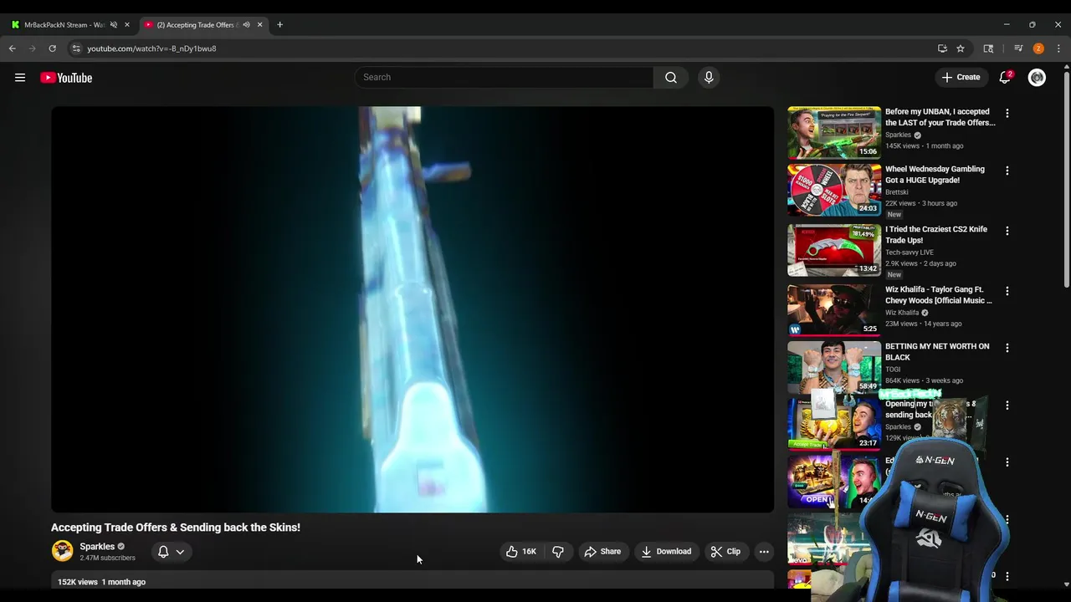The height and width of the screenshot is (602, 1071).
Task: Switch to MrBackPackN Stream tab
Action: tap(63, 25)
